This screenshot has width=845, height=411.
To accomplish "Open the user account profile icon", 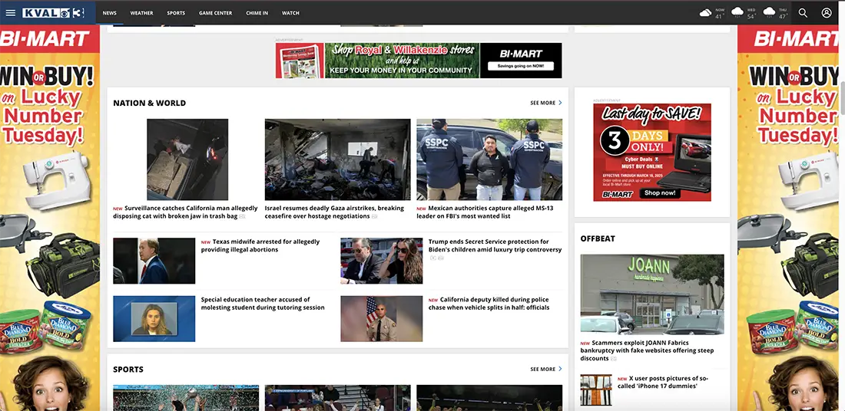I will pyautogui.click(x=826, y=13).
